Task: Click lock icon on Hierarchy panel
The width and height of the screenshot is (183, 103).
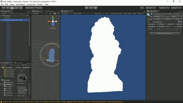Action: [x=27, y=11]
